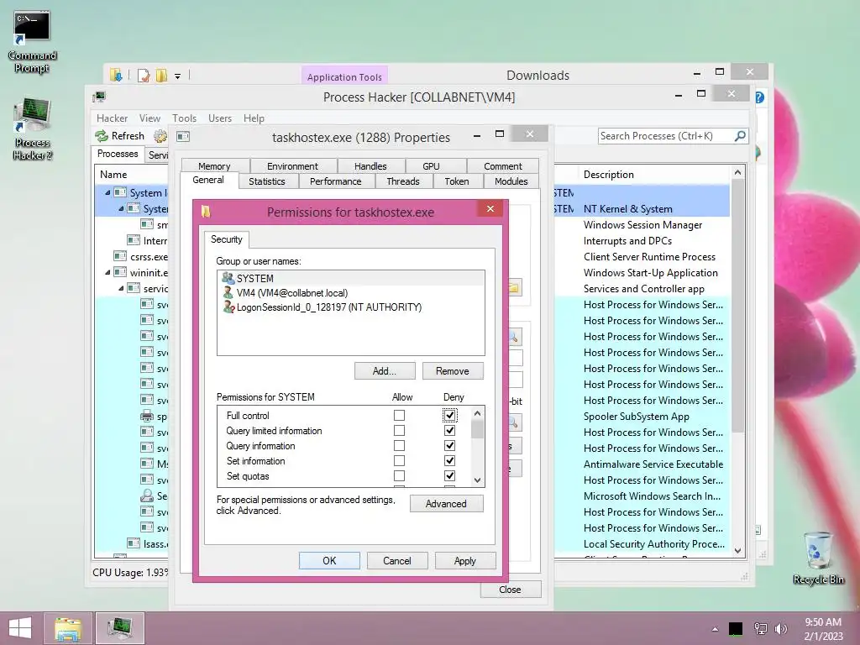The width and height of the screenshot is (860, 645).
Task: Switch to the Handles tab
Action: click(x=370, y=165)
